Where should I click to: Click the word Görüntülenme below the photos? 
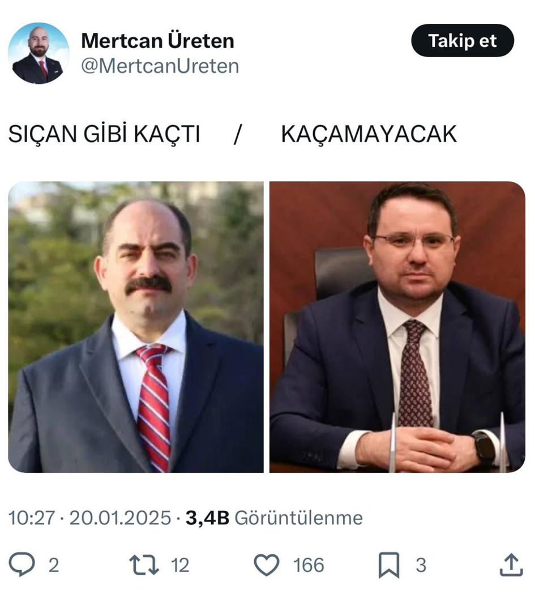(299, 518)
